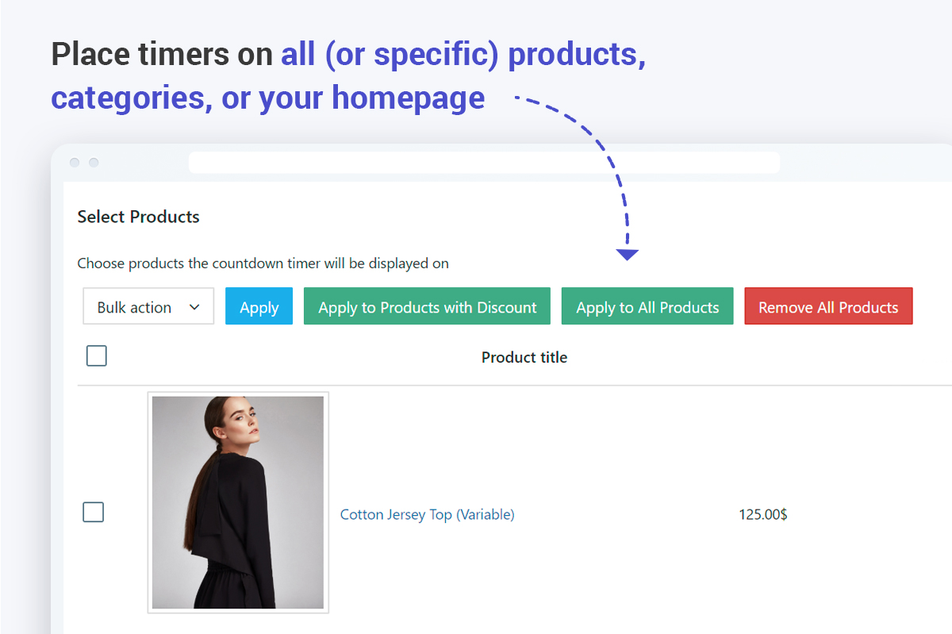Click the Product title column header
The image size is (952, 634).
click(x=524, y=357)
